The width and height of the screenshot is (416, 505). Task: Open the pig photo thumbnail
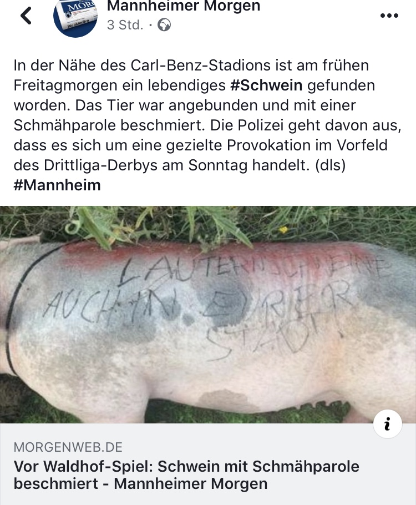point(208,315)
